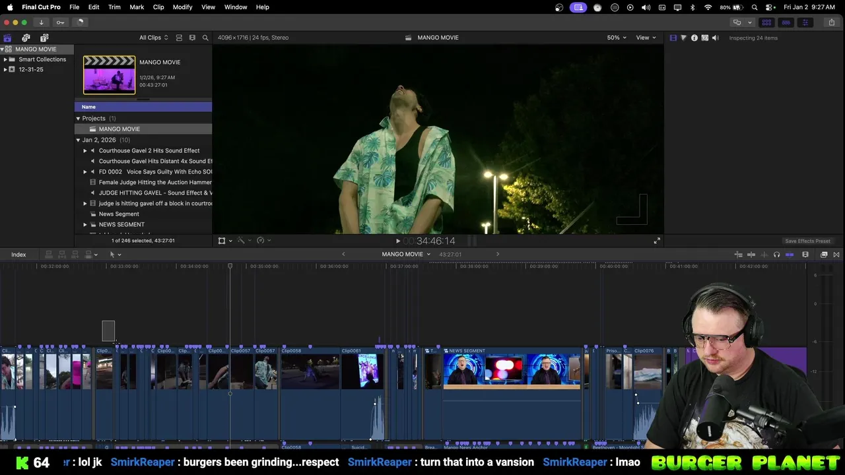Open macOS Spotlight search icon
Image resolution: width=845 pixels, height=475 pixels.
point(755,7)
